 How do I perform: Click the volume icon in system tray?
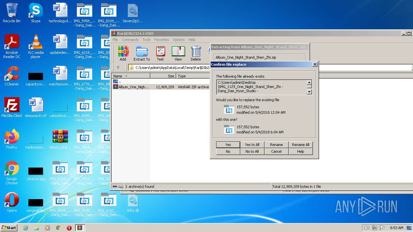pos(367,228)
